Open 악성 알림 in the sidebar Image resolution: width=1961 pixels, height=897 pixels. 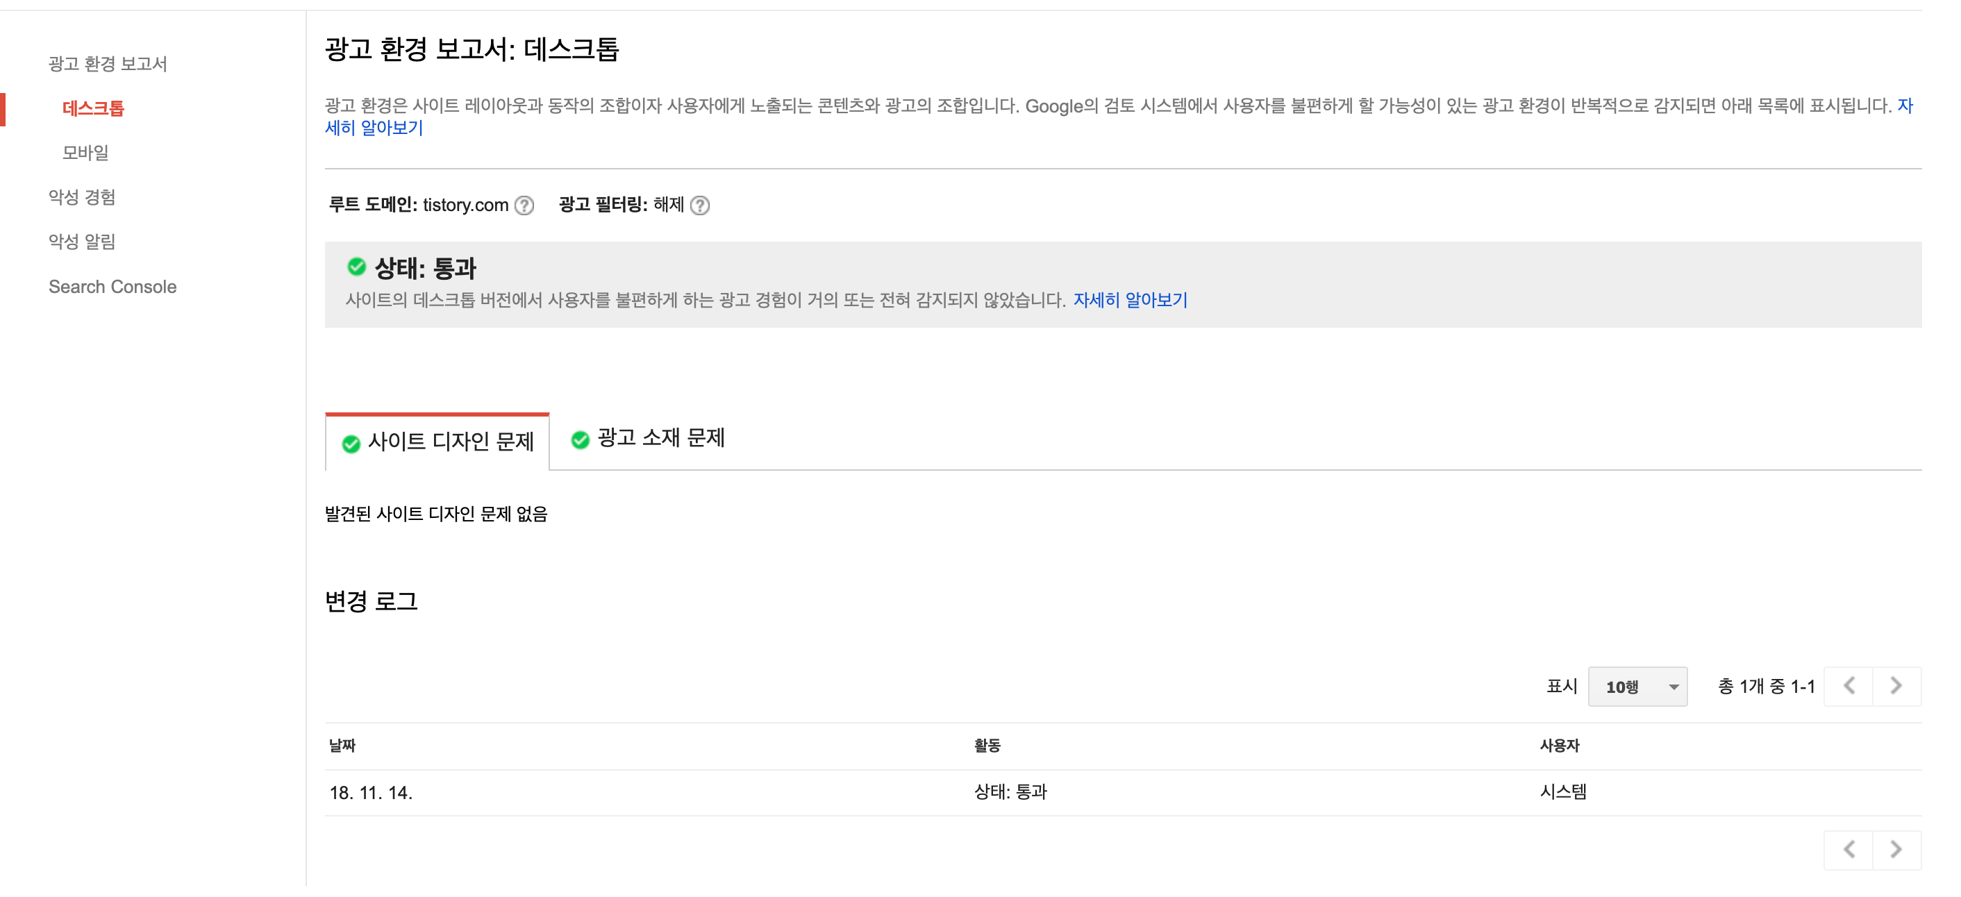81,241
